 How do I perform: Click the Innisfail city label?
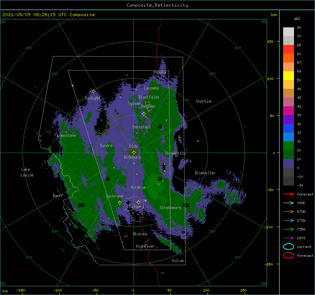pos(141,127)
